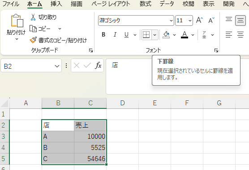Open the font size dropdown arrow
Image resolution: width=249 pixels, height=170 pixels.
click(x=190, y=21)
